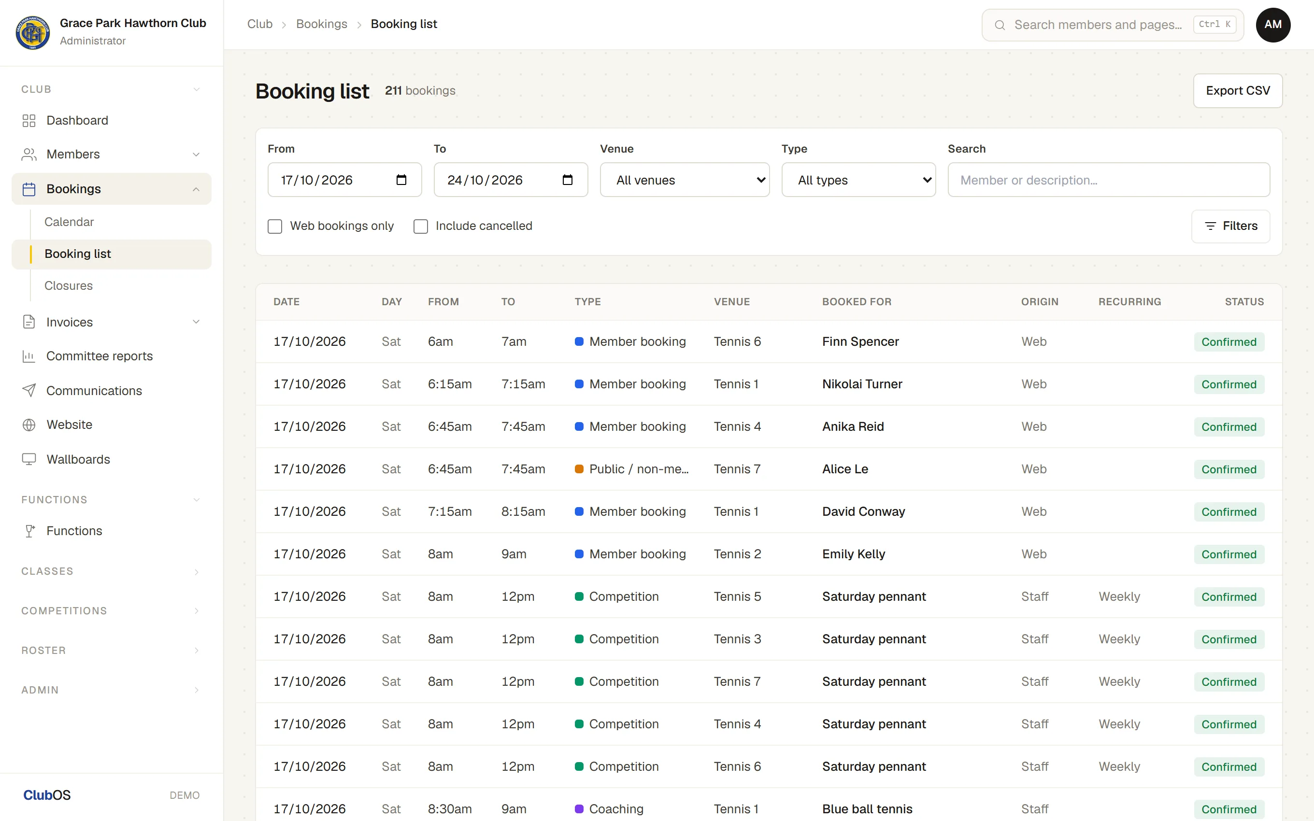Viewport: 1314px width, 821px height.
Task: Click the orange dot on Alice Le's booking
Action: click(579, 469)
